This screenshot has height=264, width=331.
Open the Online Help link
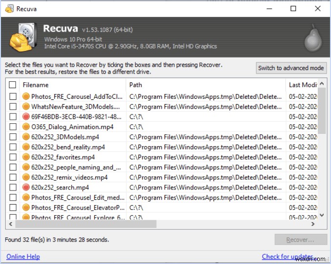point(23,257)
